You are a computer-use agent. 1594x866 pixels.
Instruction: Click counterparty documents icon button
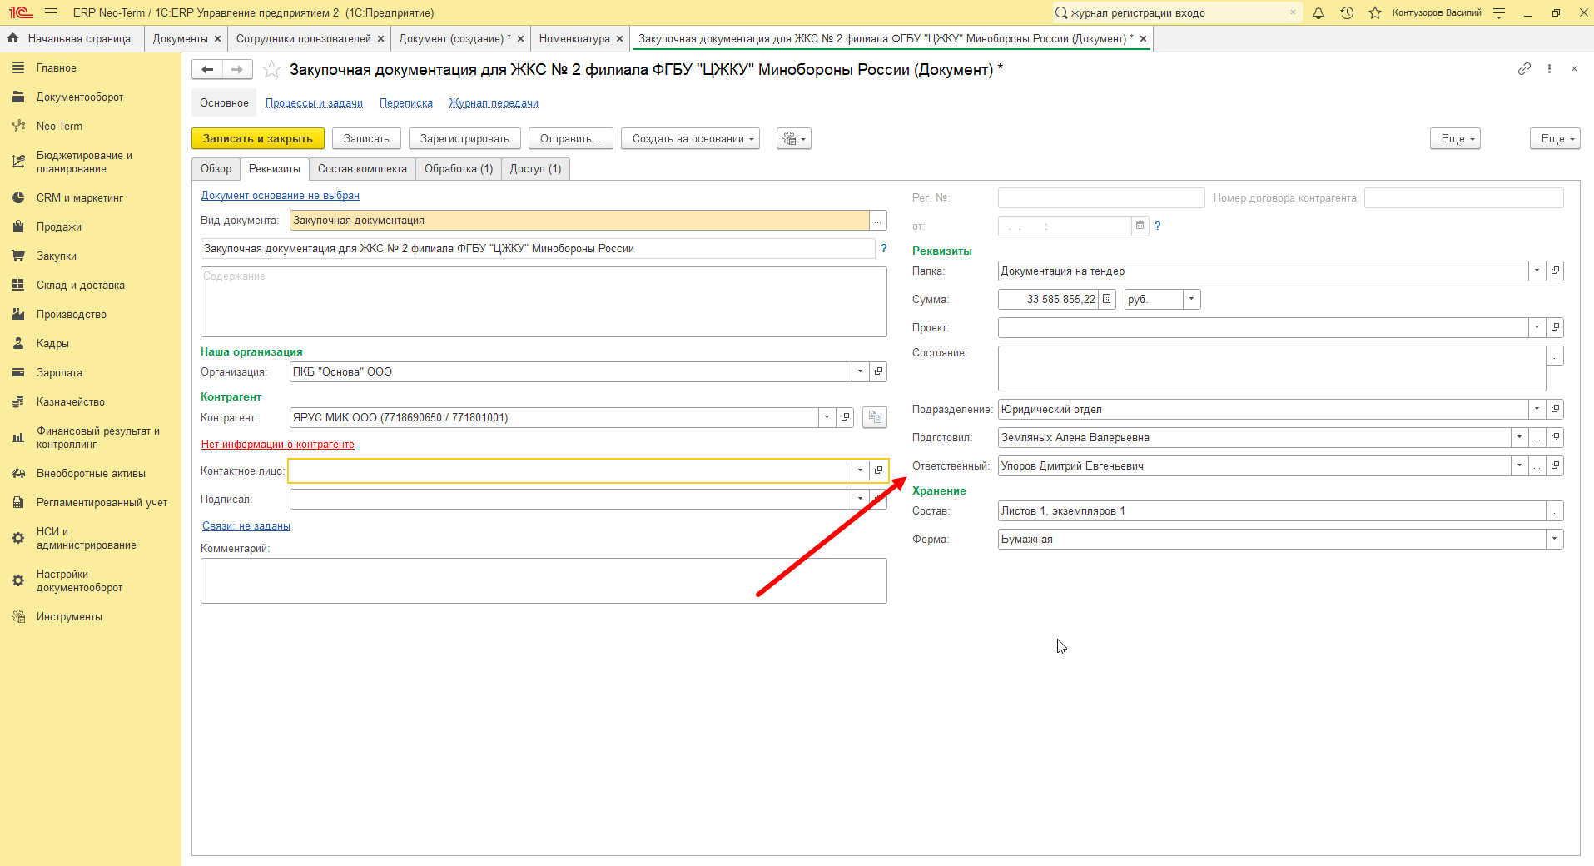point(874,417)
